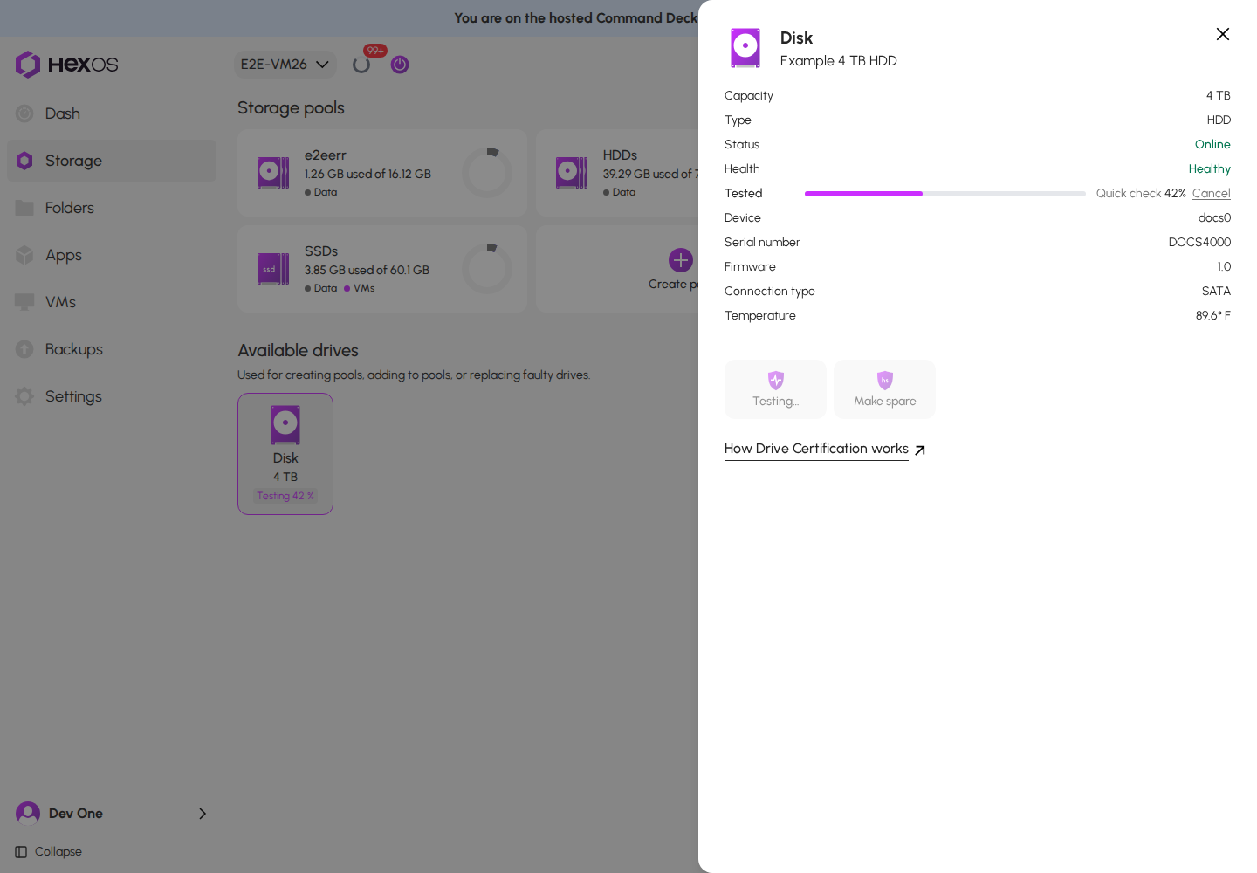Click the HDDs pool drive icon
The width and height of the screenshot is (1257, 873).
click(x=572, y=173)
